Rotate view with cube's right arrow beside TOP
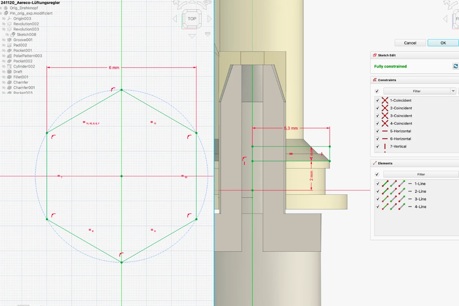The image size is (459, 306). tap(209, 19)
